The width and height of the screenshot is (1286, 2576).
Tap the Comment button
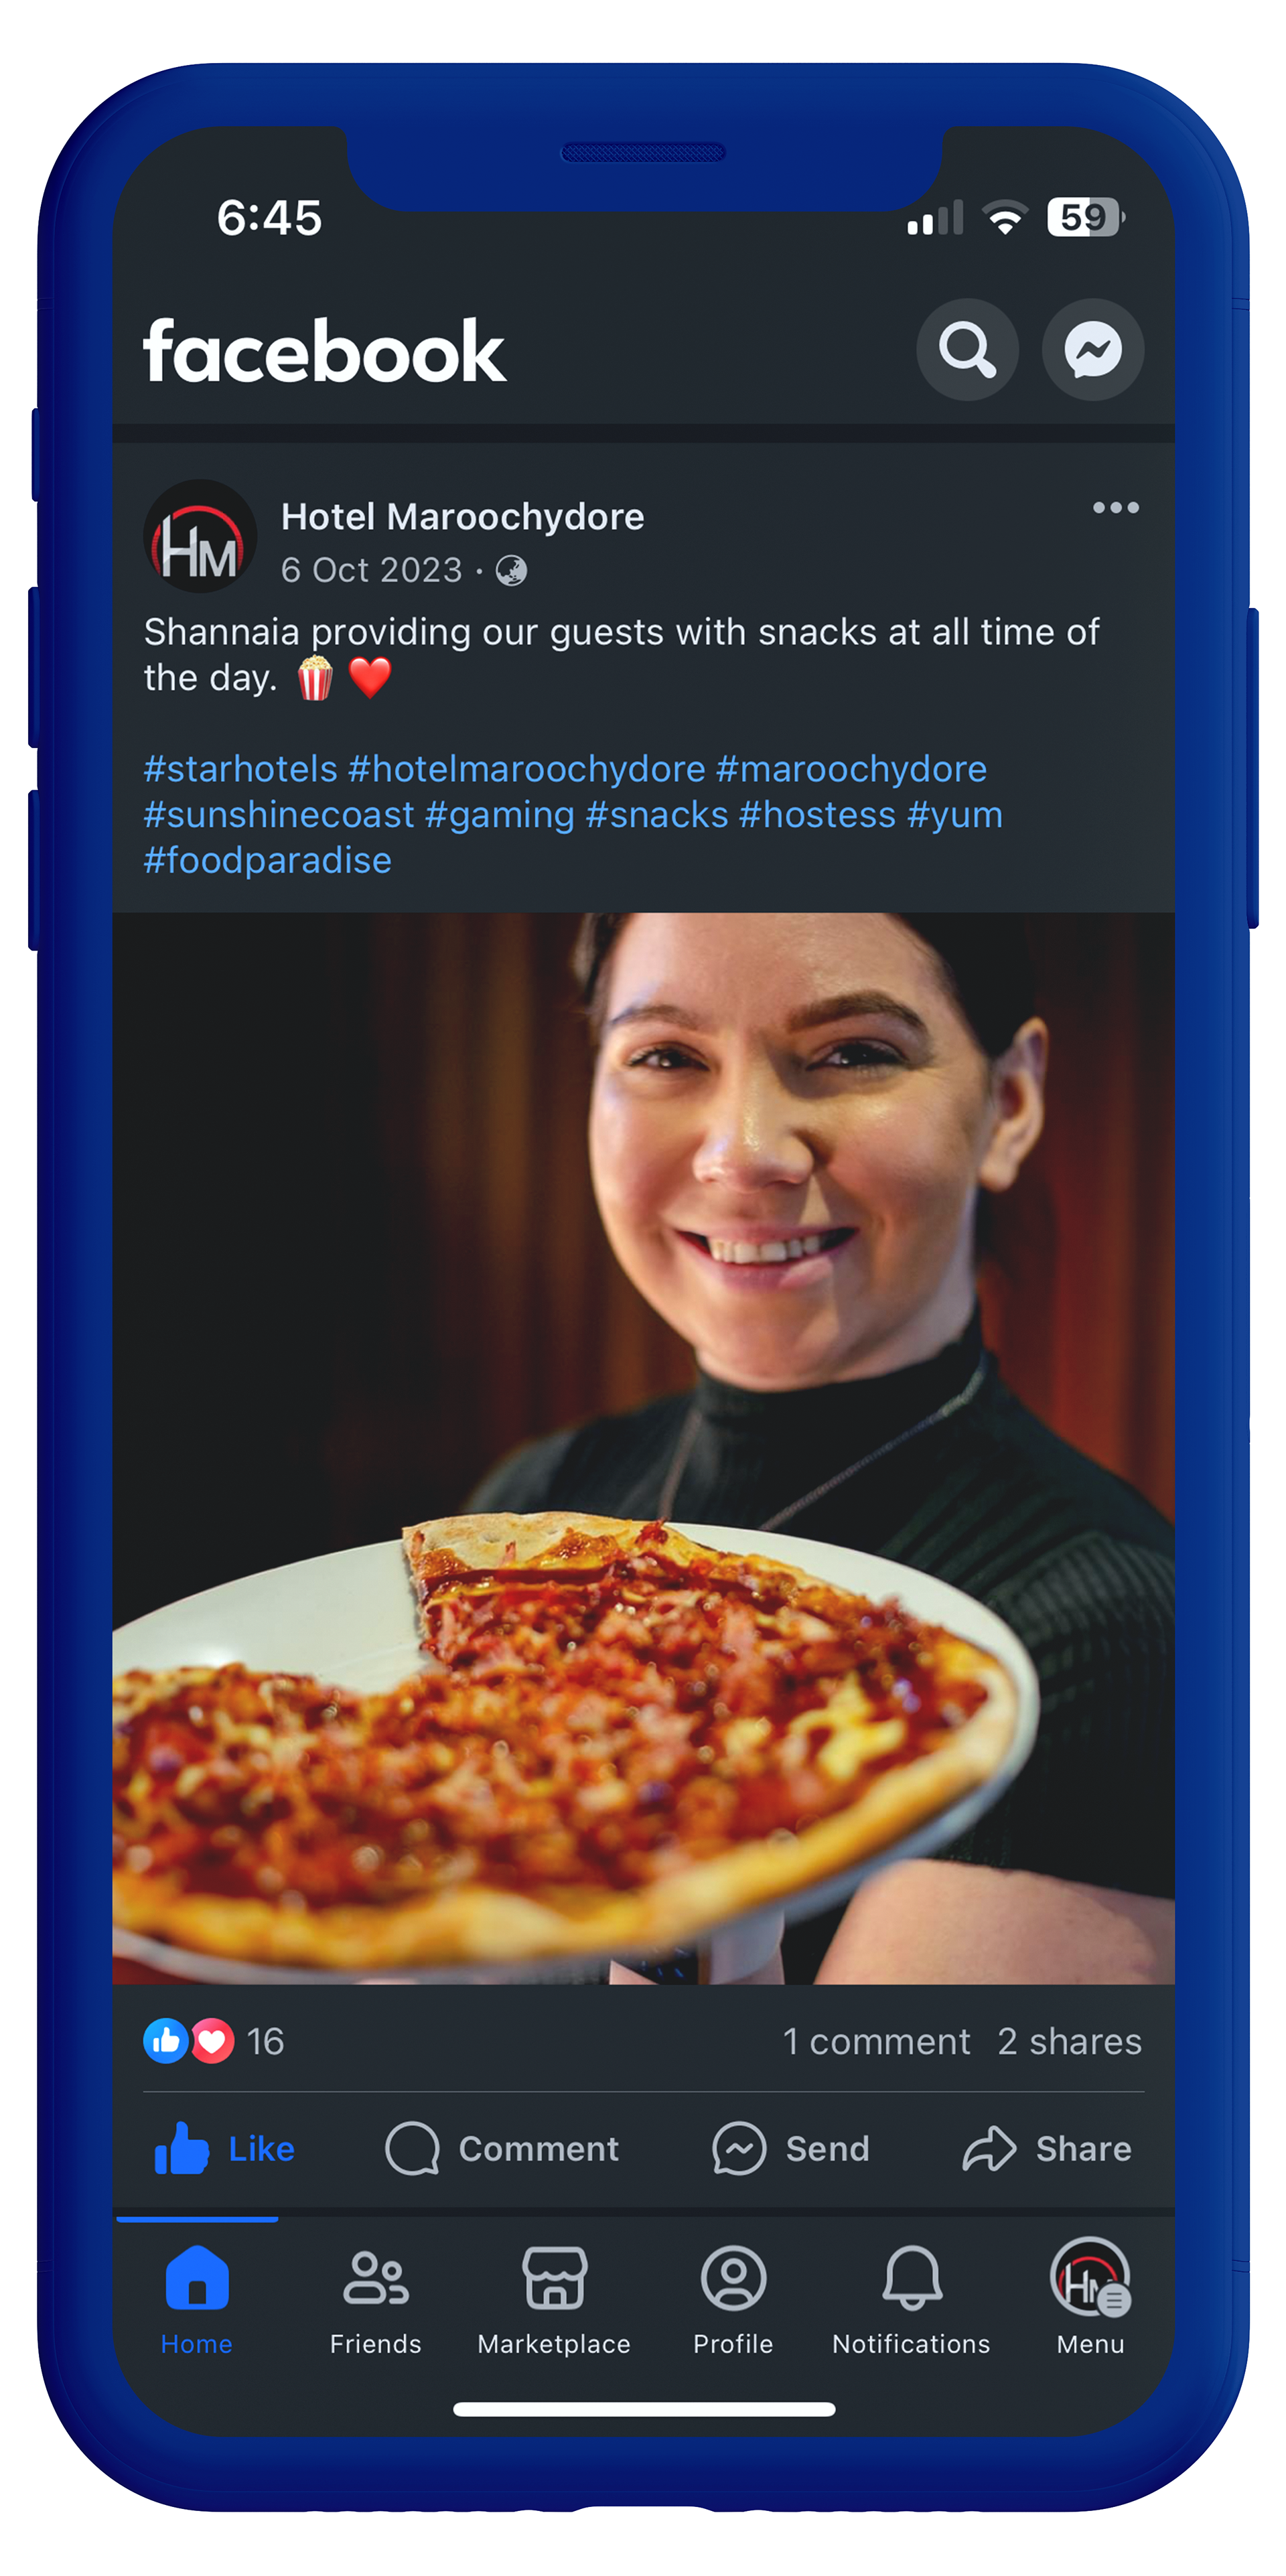[502, 2149]
